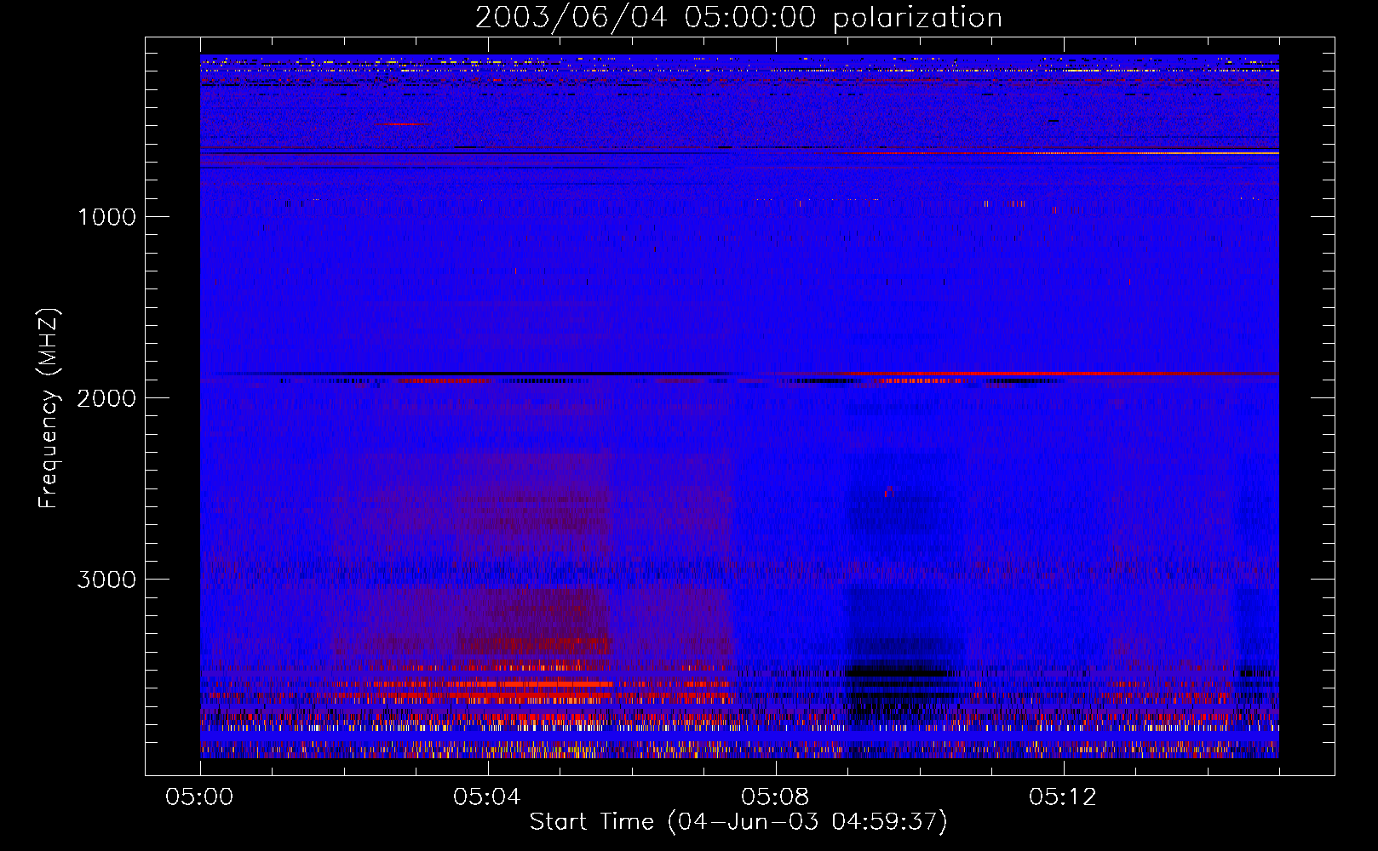Click the plot title '2003/06/04 05:00:00 polarization'

738,18
